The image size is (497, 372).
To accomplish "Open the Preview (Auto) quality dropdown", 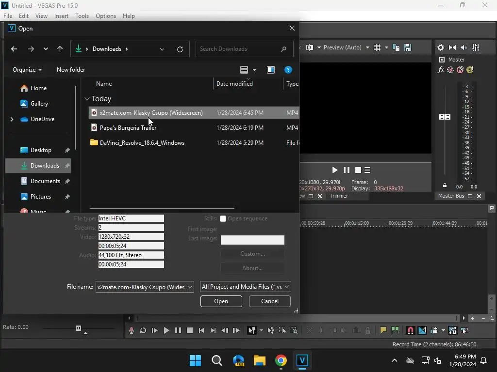I will click(367, 47).
